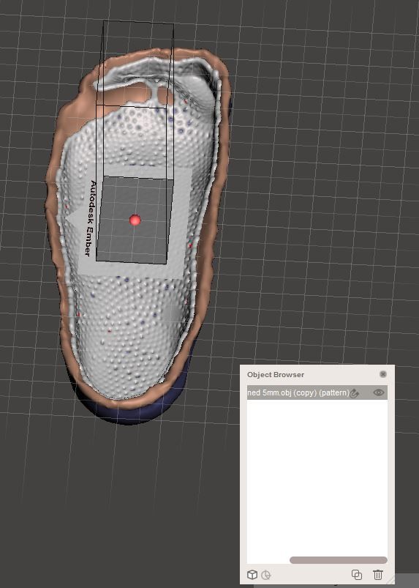419x588 pixels.
Task: Select the "ned 5mm.obj (copy) (pattern)" row
Action: pos(317,392)
